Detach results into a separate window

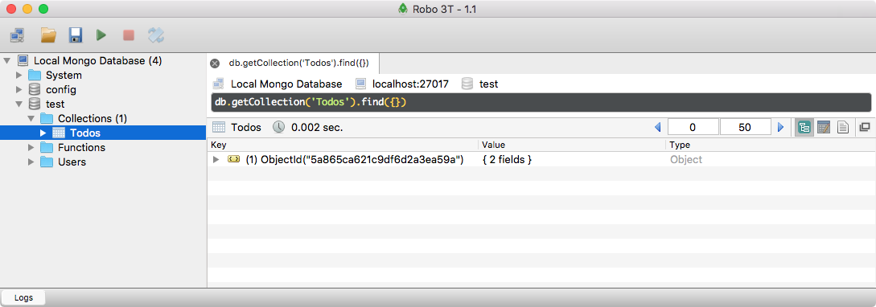tap(864, 127)
